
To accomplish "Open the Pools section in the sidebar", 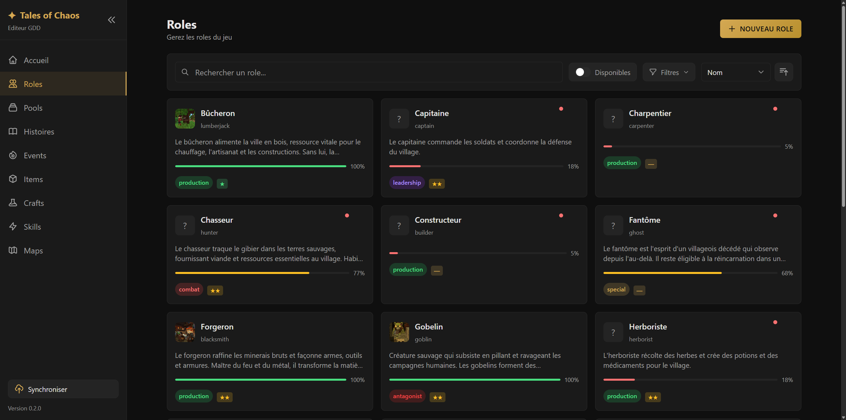I will point(33,108).
